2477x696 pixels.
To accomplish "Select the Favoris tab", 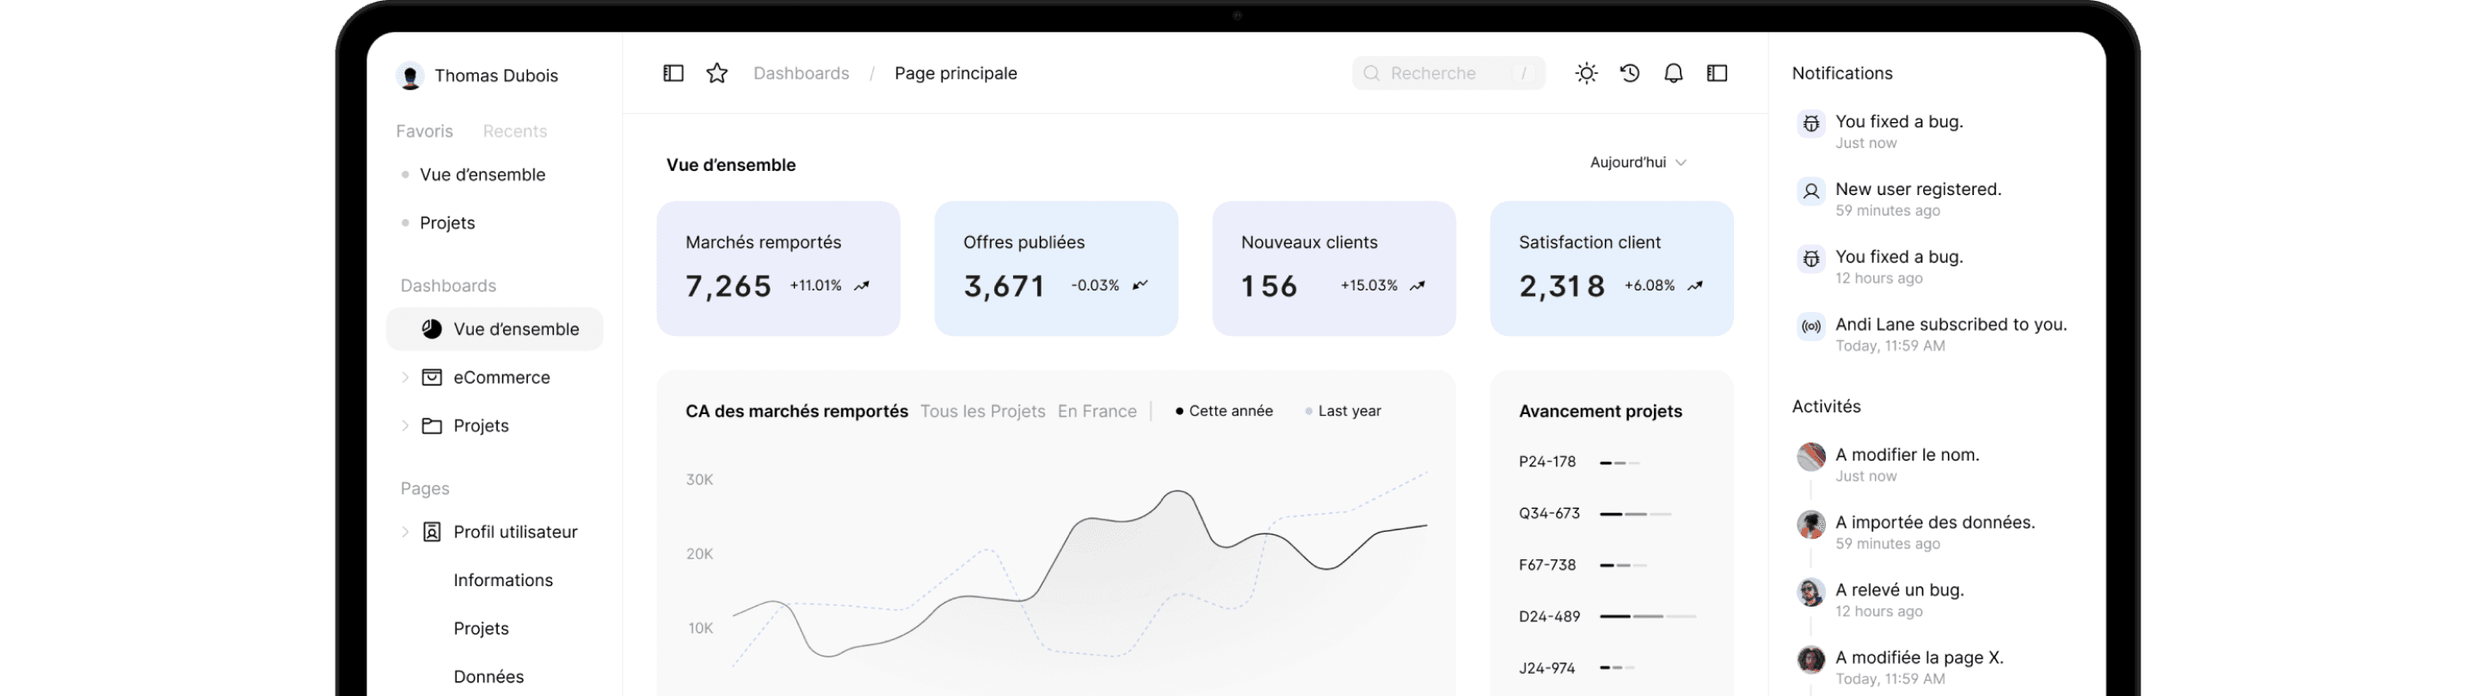I will [424, 131].
